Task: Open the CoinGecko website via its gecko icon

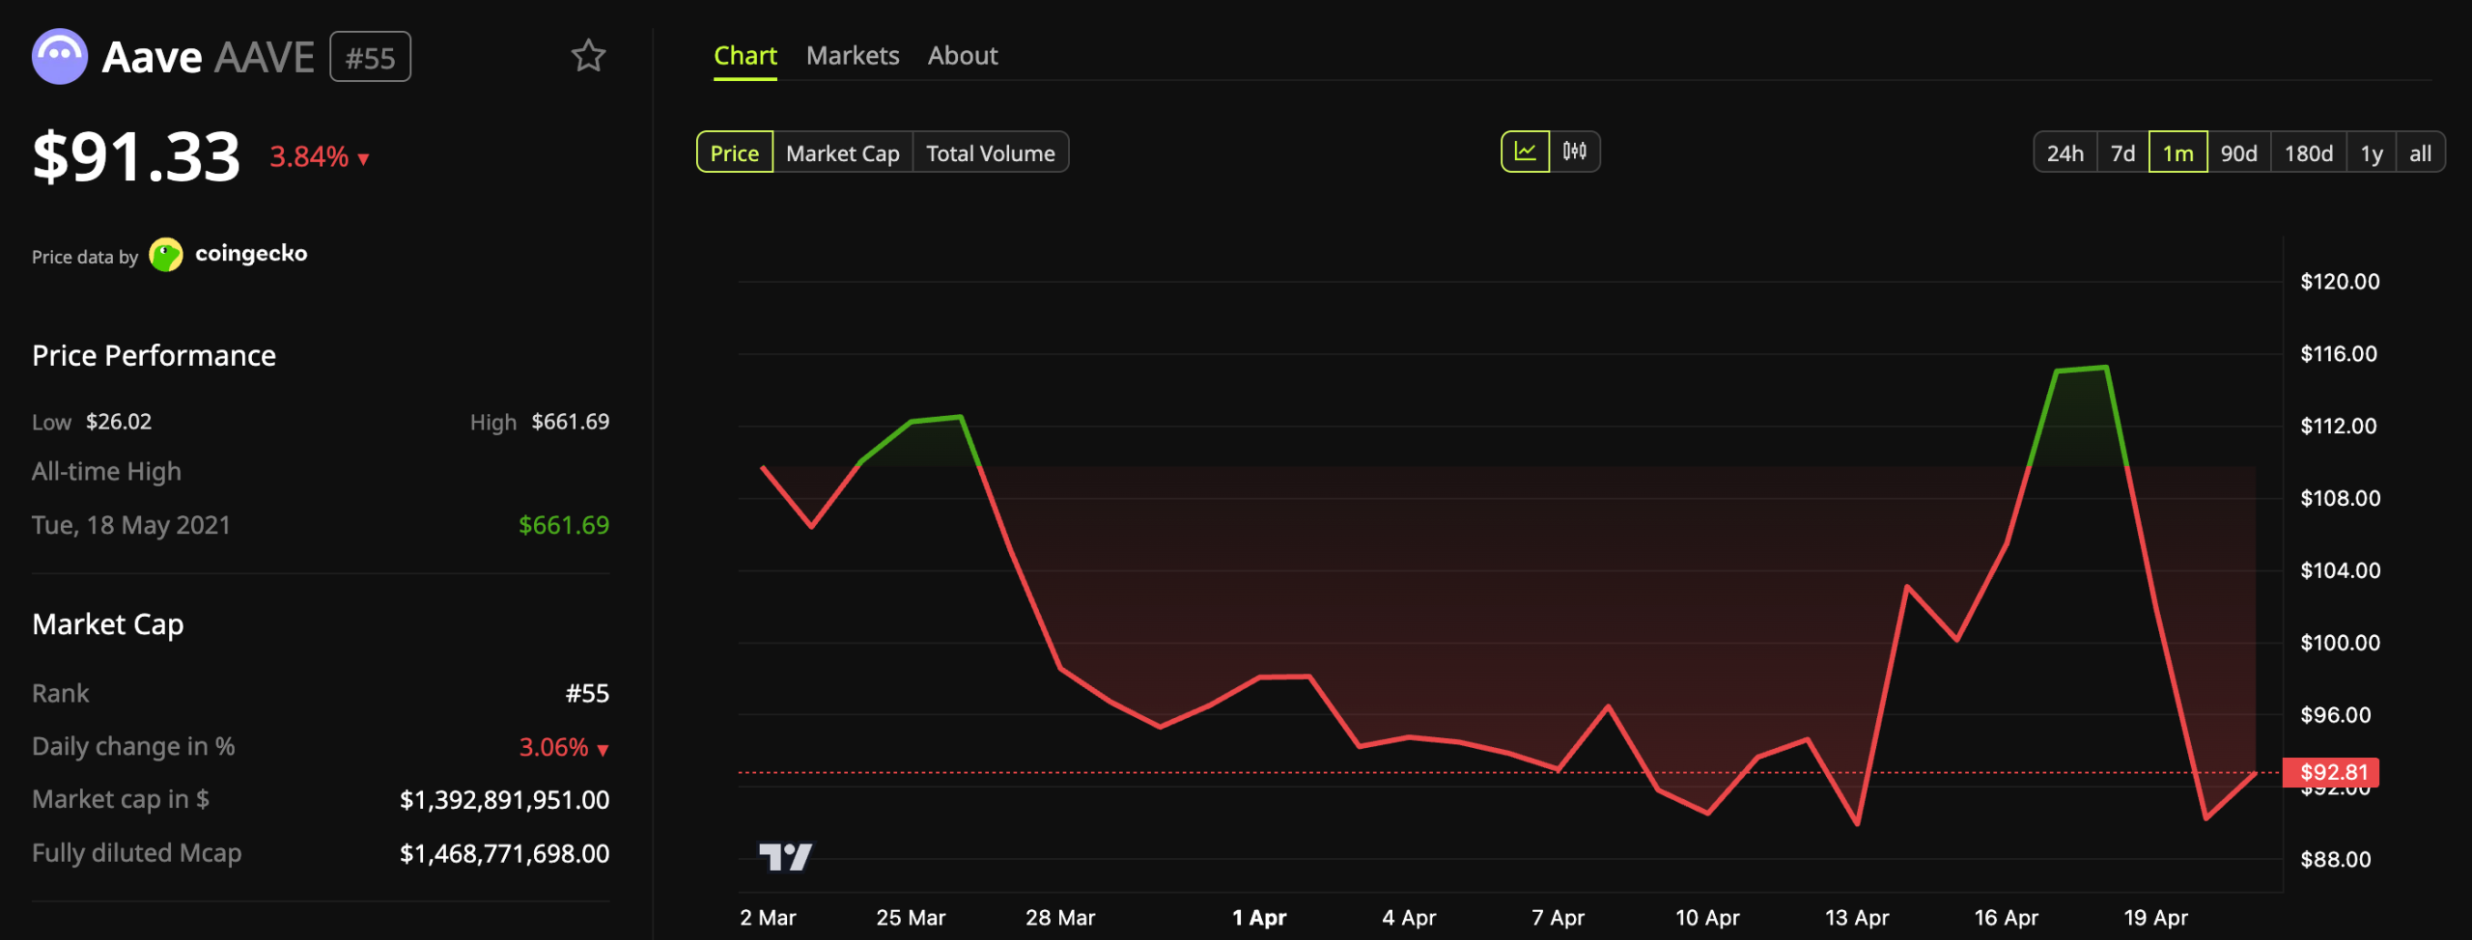Action: [167, 254]
